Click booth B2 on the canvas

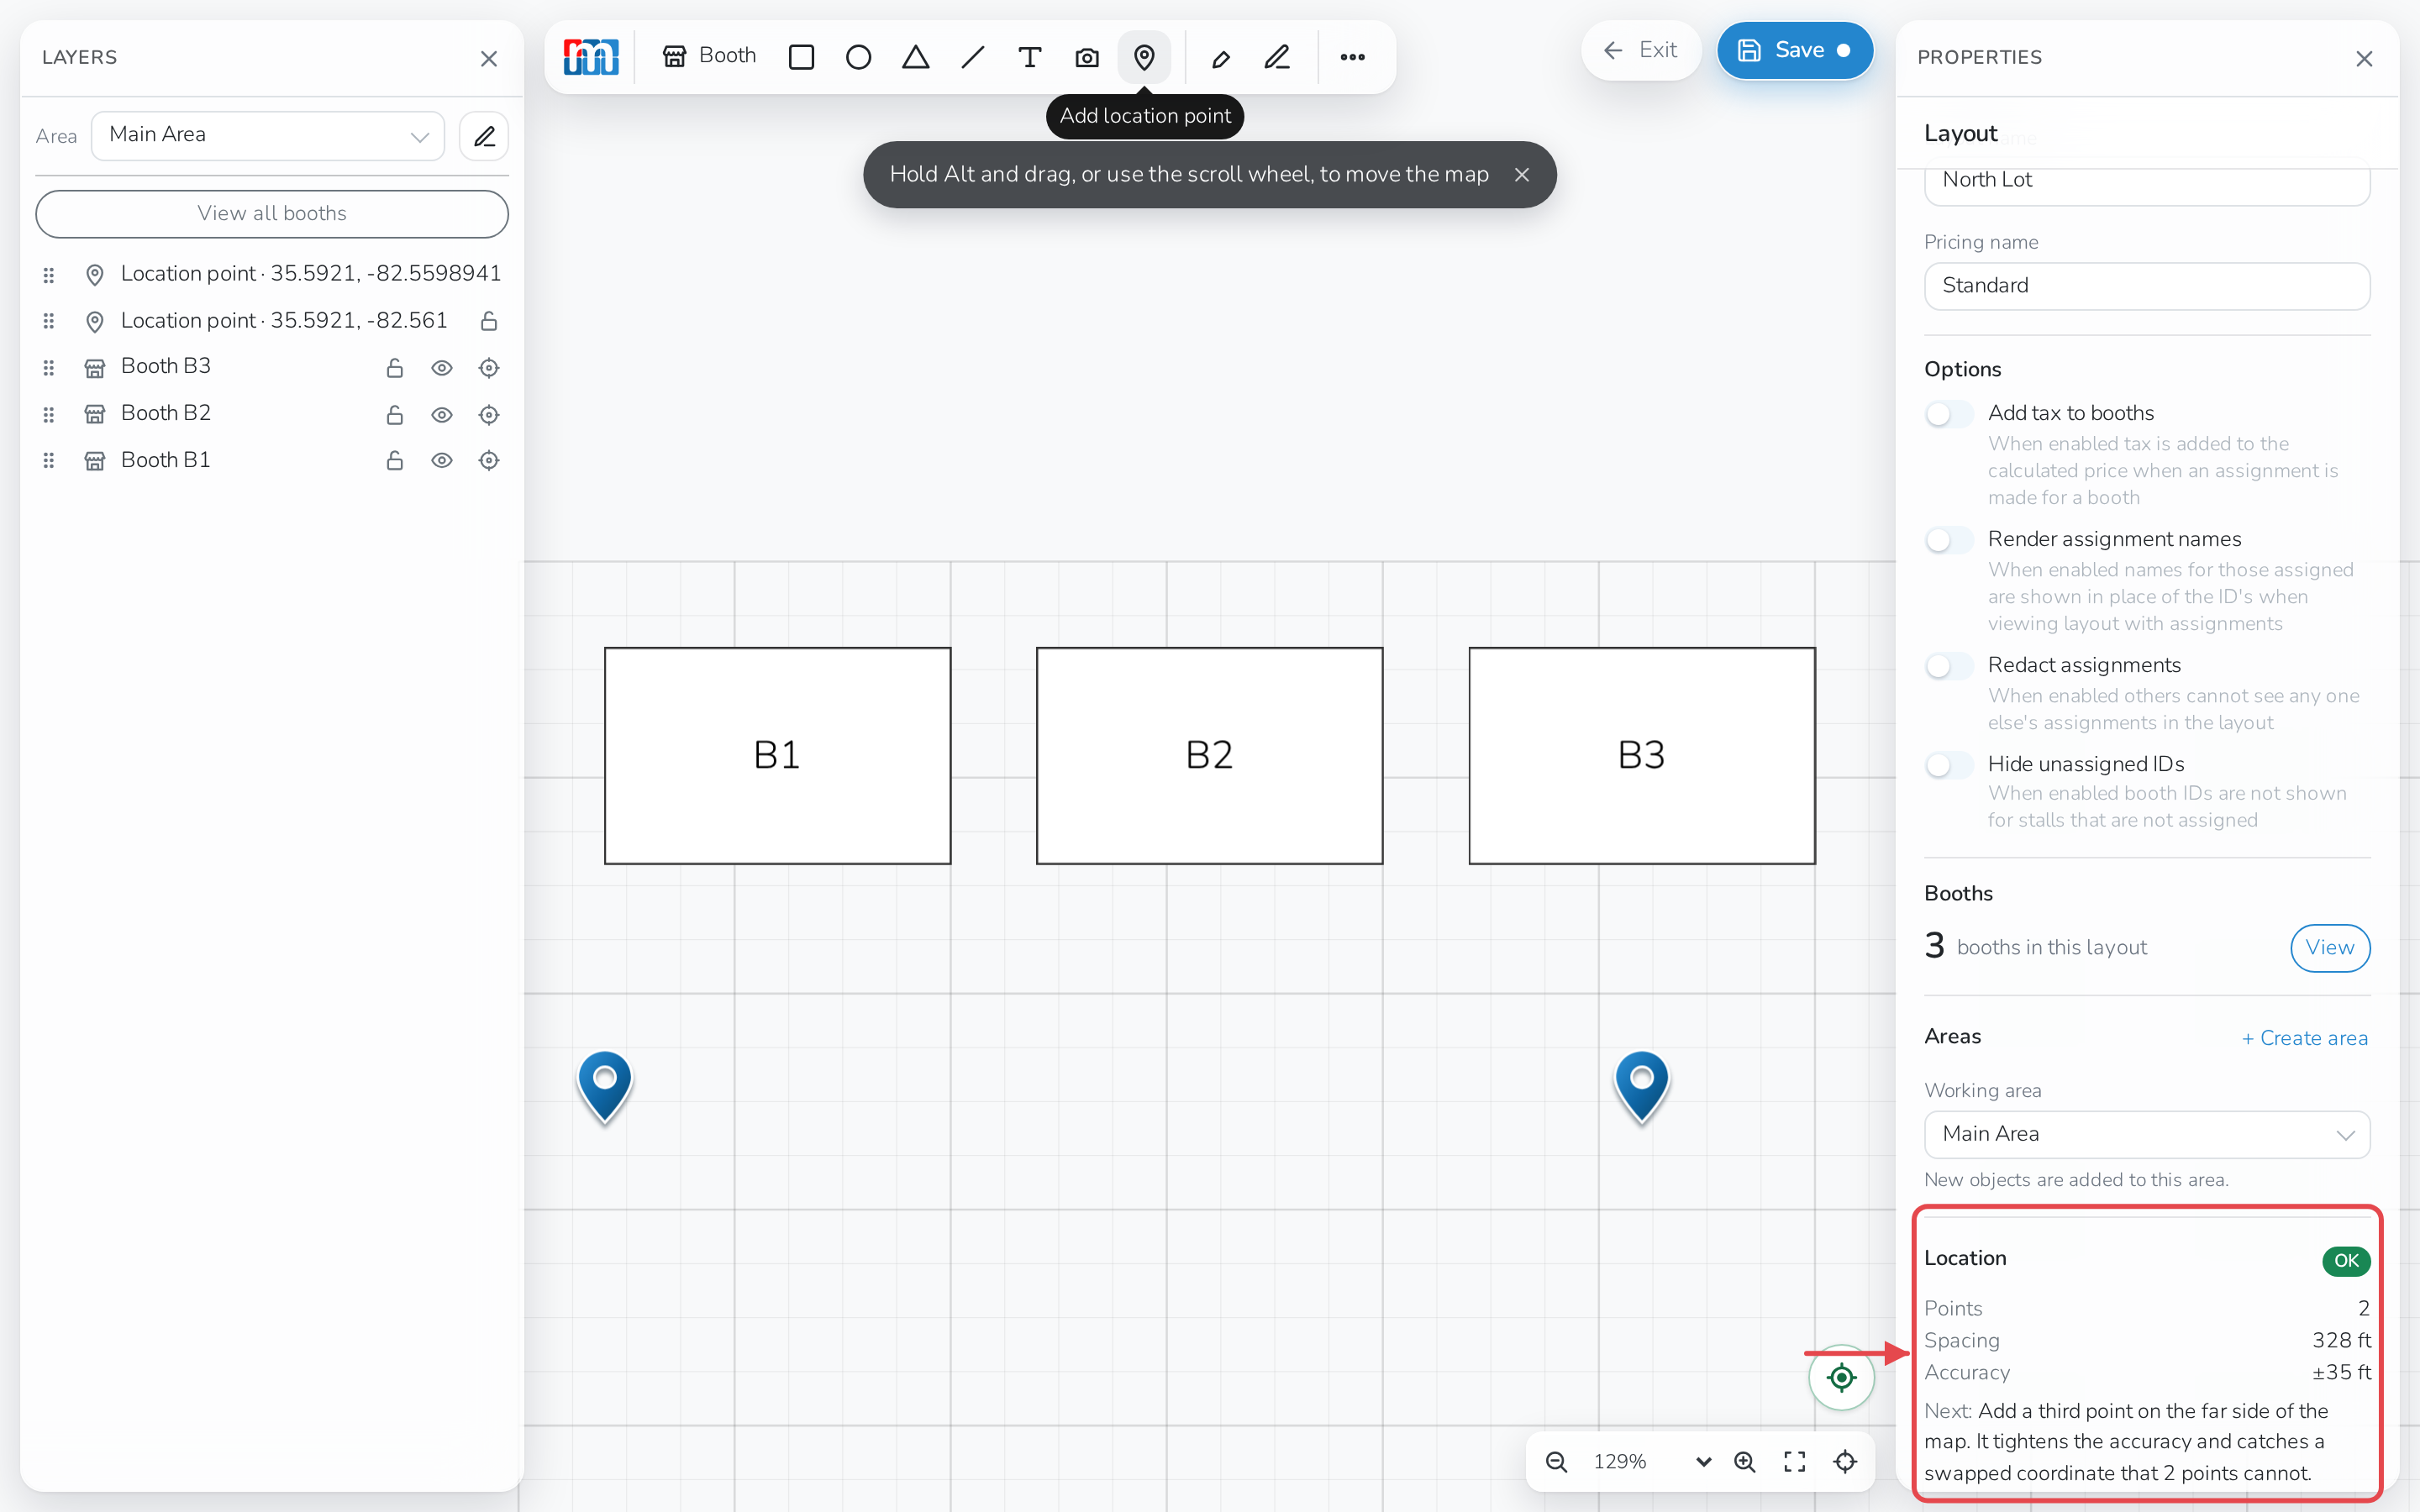(1209, 756)
